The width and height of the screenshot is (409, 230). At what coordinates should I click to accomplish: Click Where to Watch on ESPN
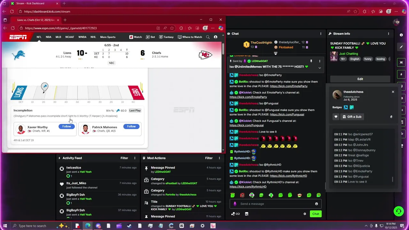pyautogui.click(x=190, y=37)
